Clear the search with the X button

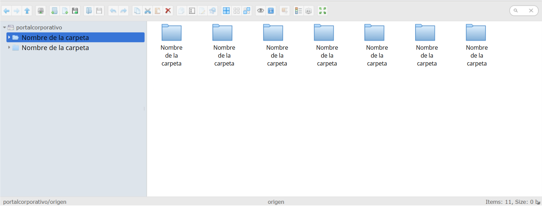531,11
